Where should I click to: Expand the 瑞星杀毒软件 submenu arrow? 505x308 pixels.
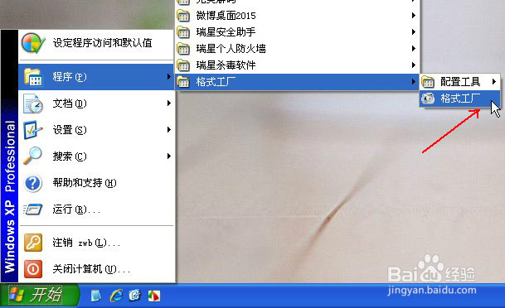(414, 65)
